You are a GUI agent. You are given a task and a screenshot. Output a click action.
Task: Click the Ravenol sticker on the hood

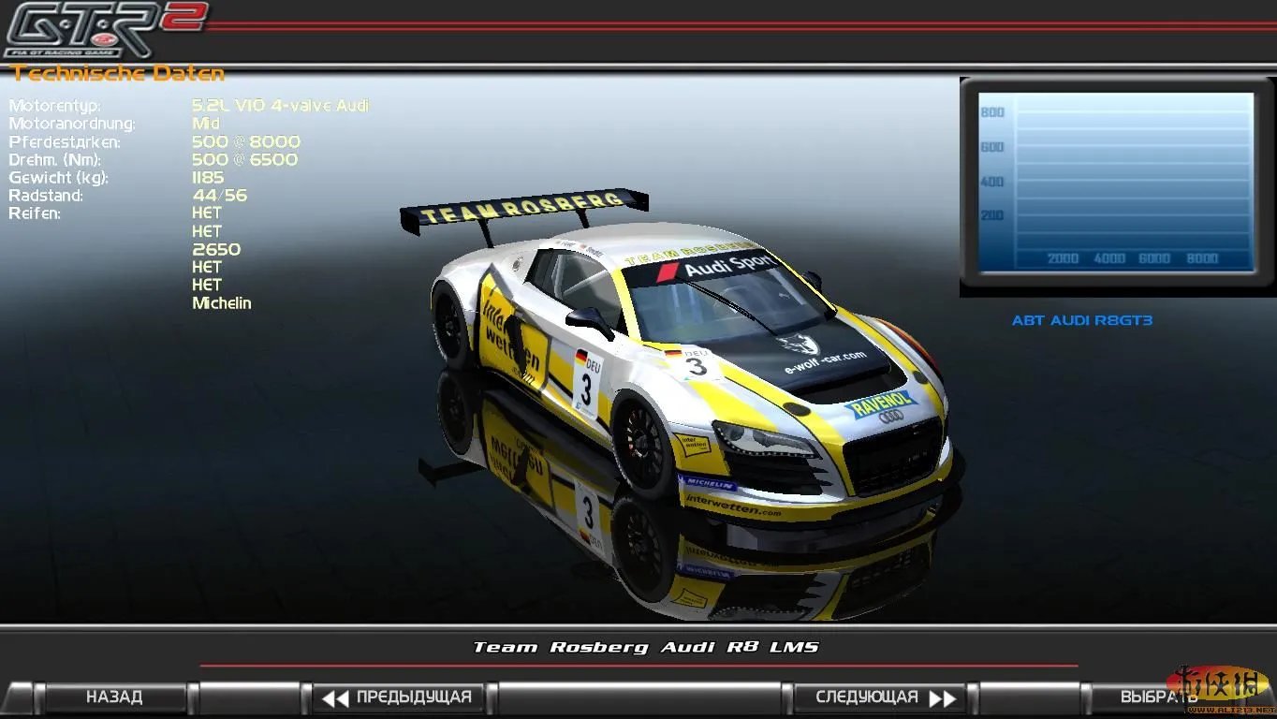tap(879, 404)
